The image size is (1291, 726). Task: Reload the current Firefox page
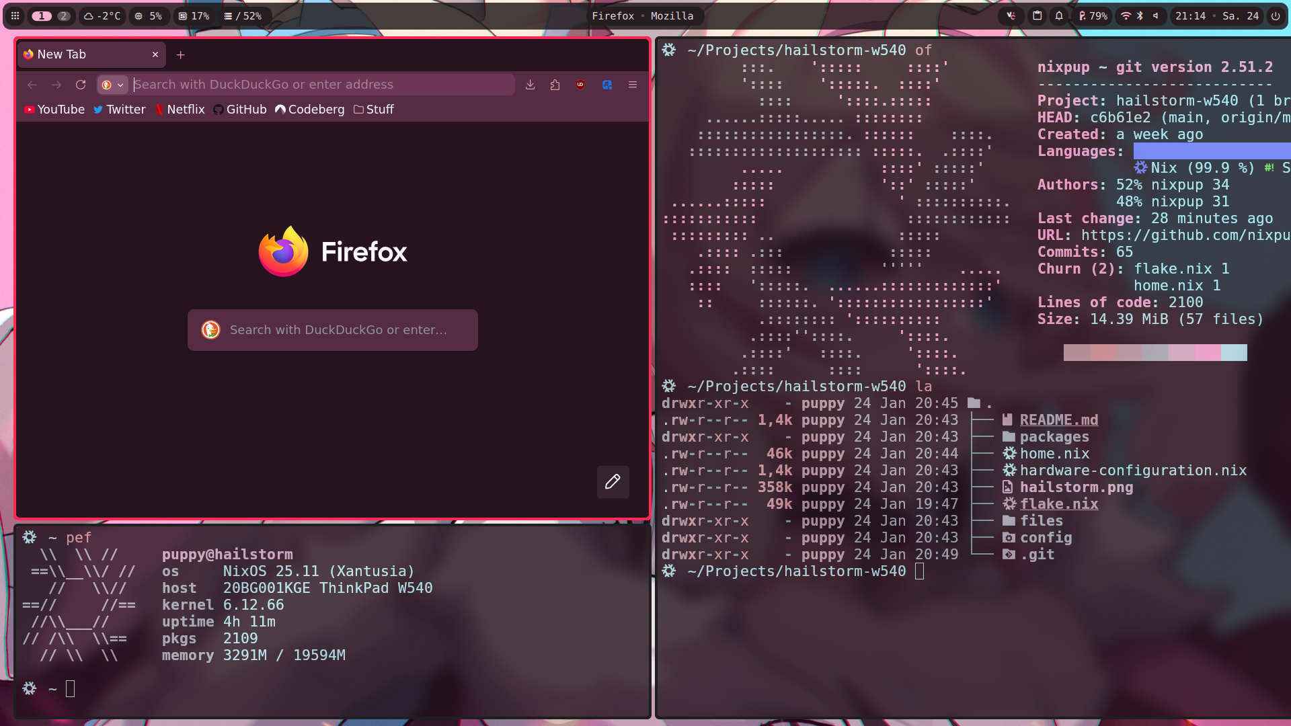[81, 85]
